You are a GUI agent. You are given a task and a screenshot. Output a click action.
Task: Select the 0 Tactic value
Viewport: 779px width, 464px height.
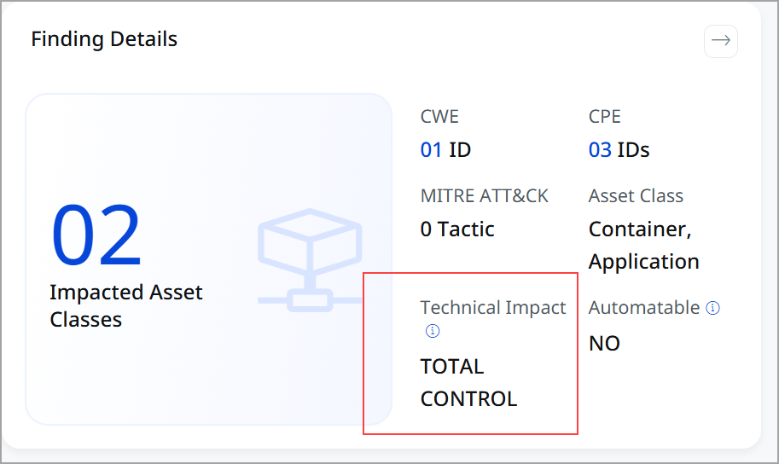click(457, 229)
